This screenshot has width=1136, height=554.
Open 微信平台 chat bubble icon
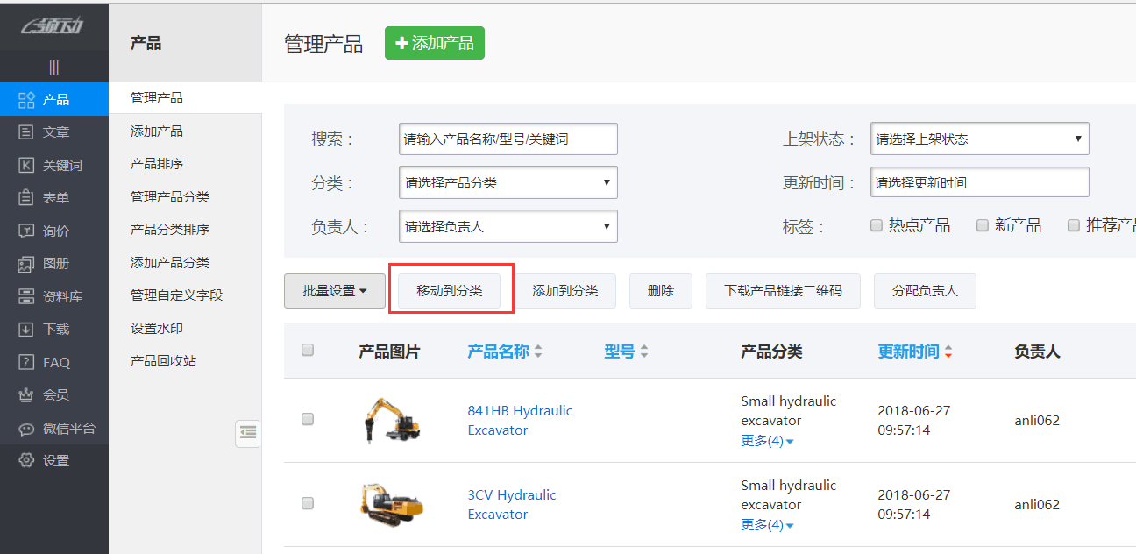click(26, 429)
